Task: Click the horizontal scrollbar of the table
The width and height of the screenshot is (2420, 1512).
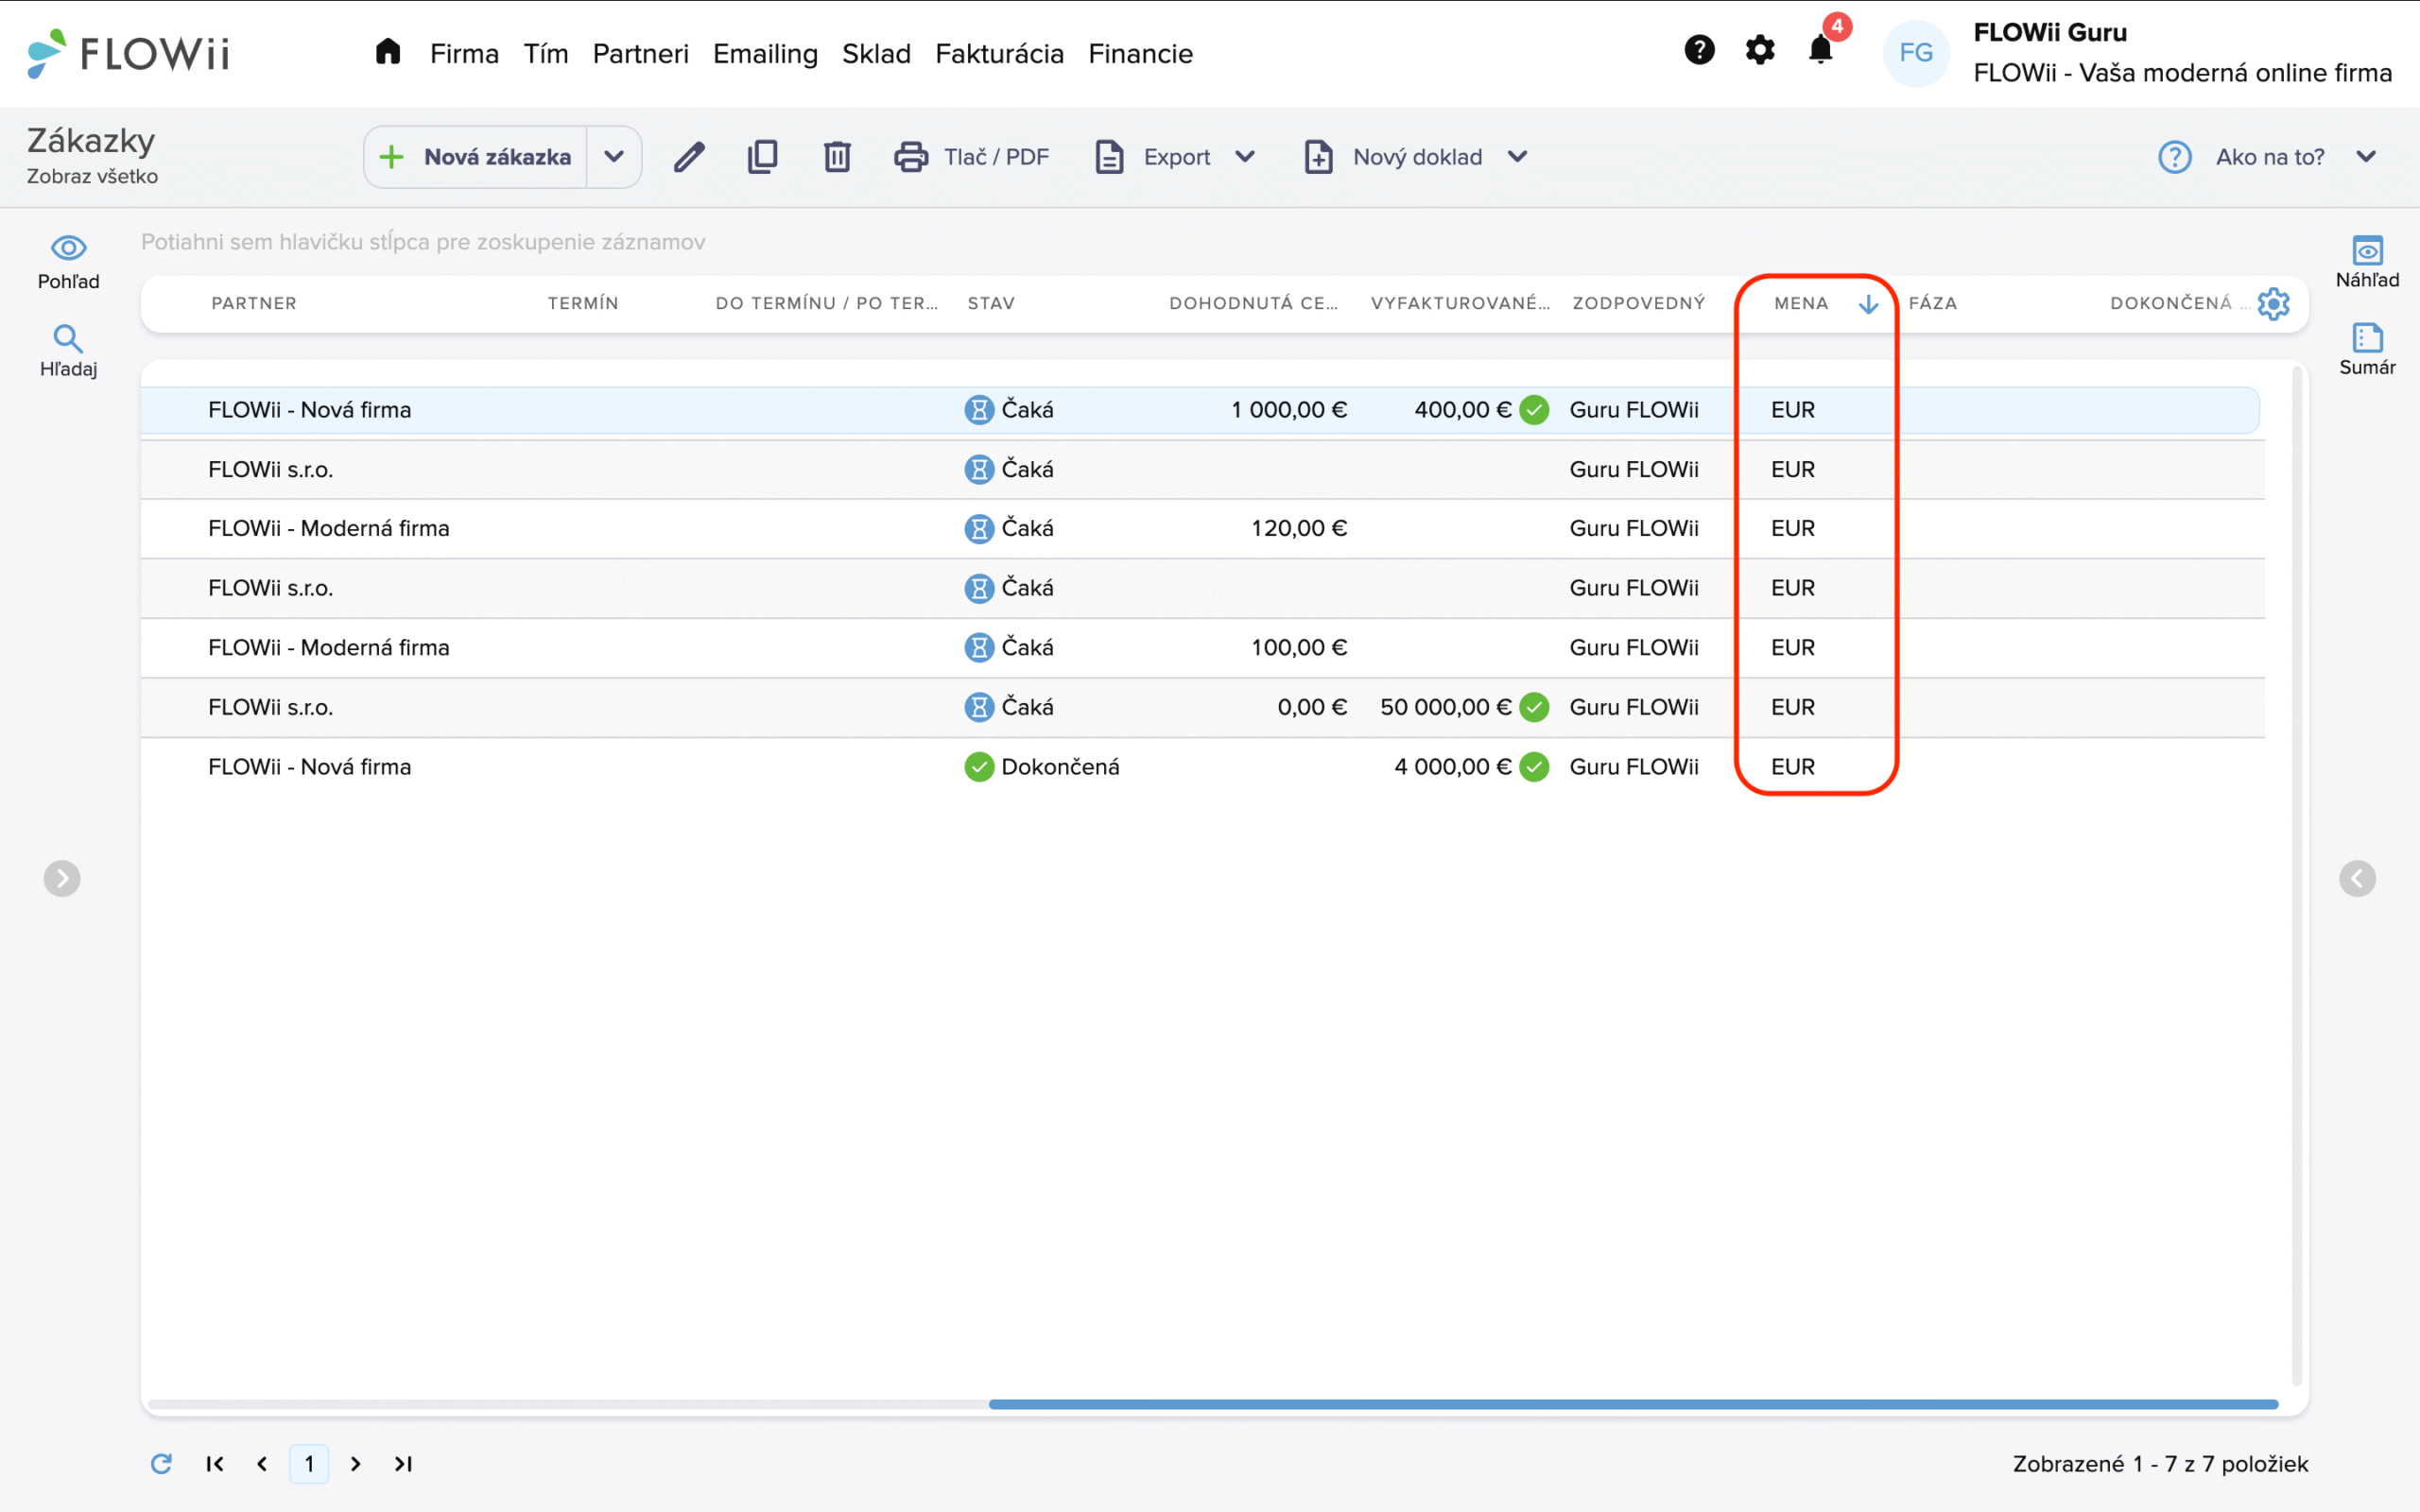Action: tap(1633, 1404)
